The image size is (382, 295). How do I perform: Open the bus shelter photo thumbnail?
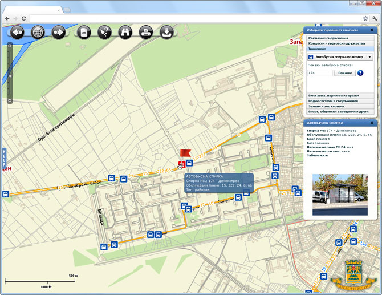click(x=340, y=195)
